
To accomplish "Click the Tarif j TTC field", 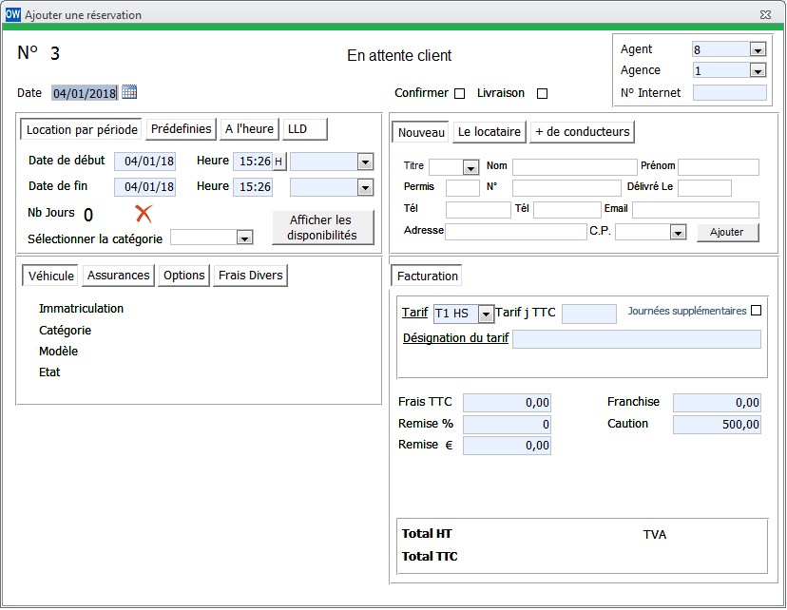I will (x=589, y=314).
